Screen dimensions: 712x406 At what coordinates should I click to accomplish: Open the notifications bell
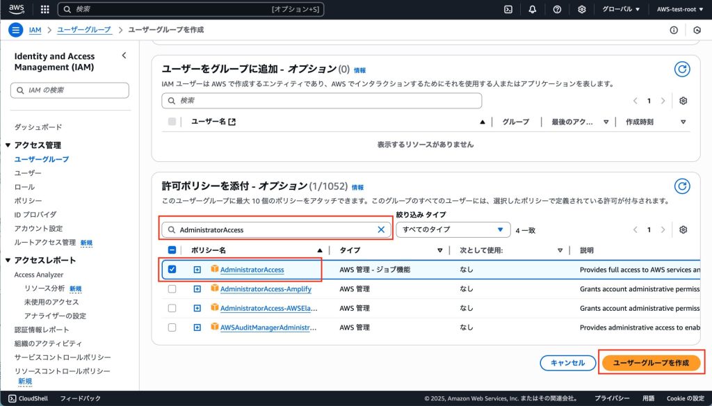click(533, 9)
